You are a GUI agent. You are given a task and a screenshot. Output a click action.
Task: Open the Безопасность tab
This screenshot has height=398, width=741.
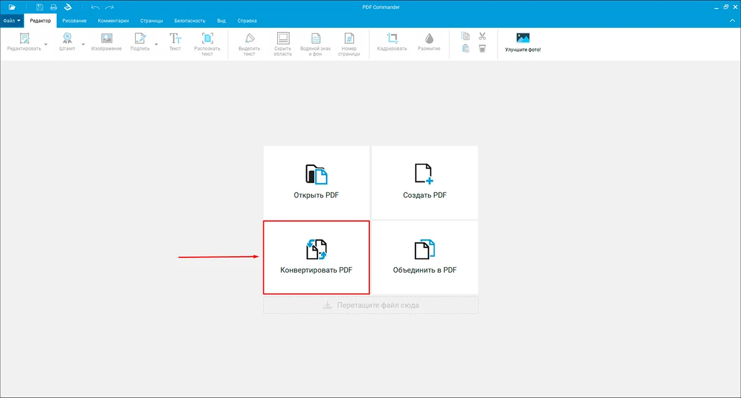(x=189, y=20)
